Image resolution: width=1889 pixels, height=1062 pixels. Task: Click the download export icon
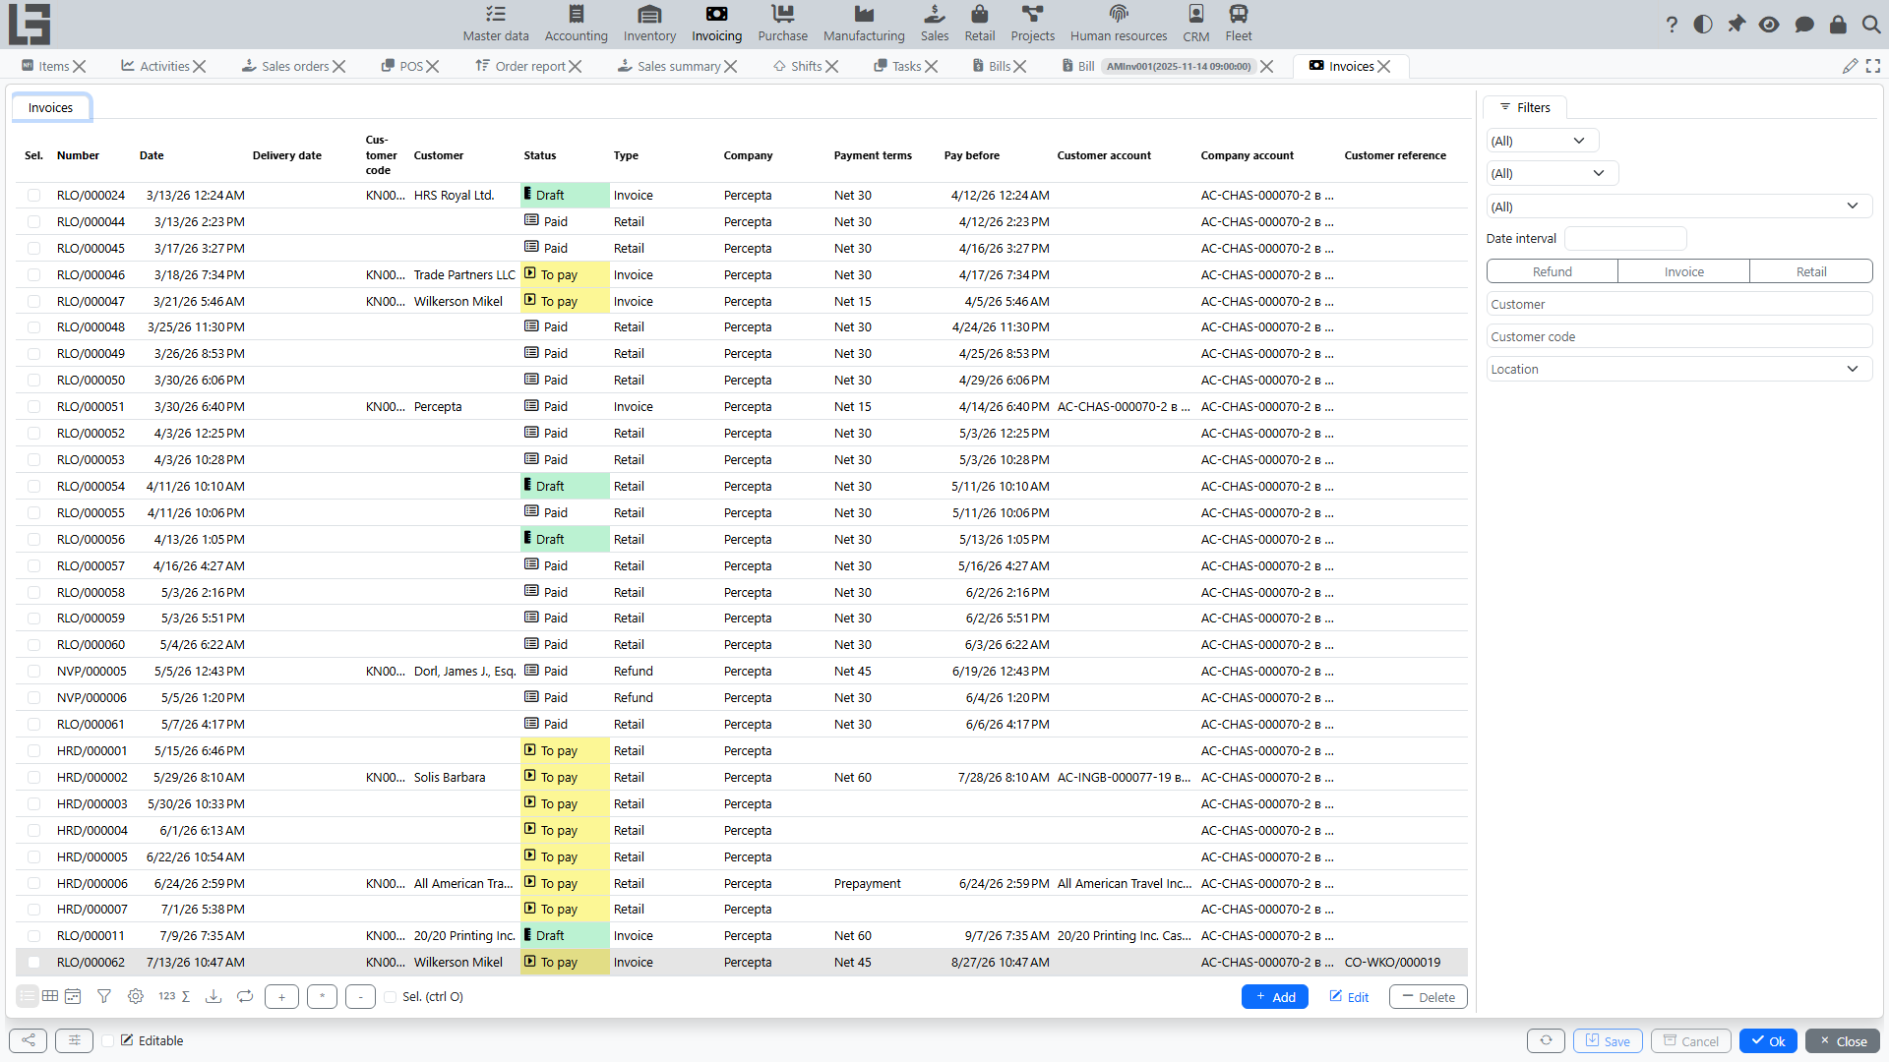(x=213, y=996)
